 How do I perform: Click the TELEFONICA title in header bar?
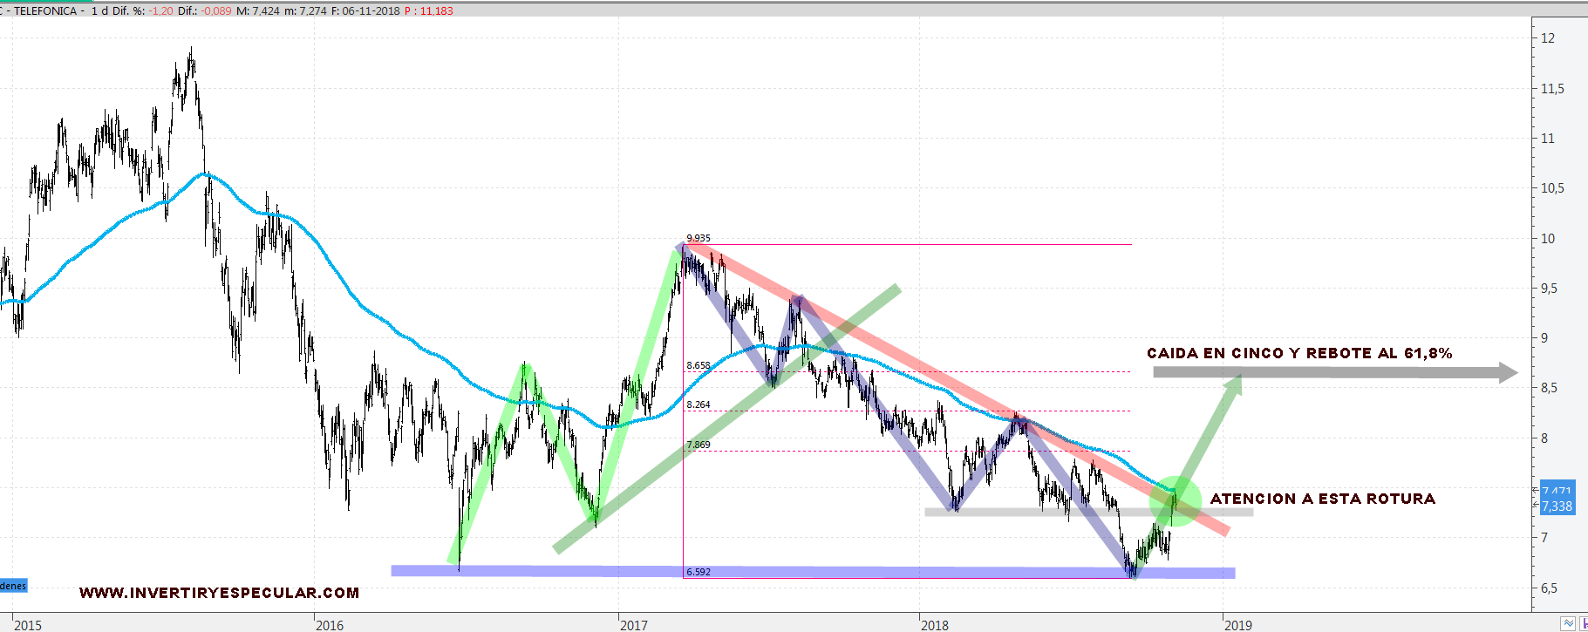click(45, 11)
